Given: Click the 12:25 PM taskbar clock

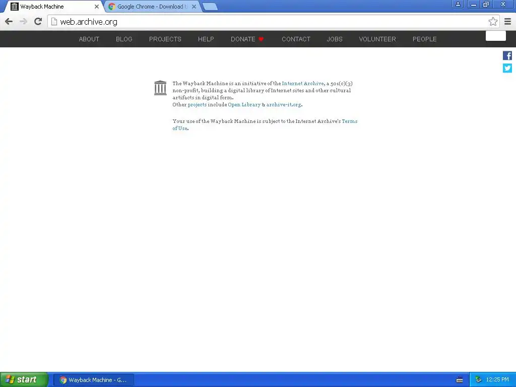Looking at the screenshot, I should click(497, 380).
